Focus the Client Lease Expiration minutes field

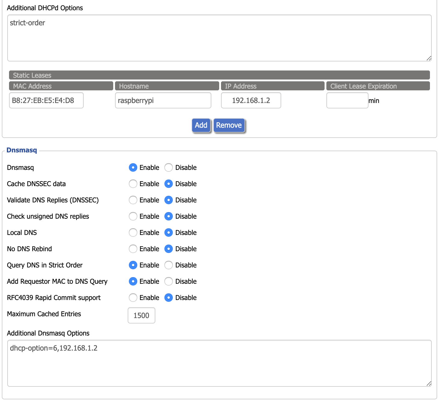click(347, 100)
